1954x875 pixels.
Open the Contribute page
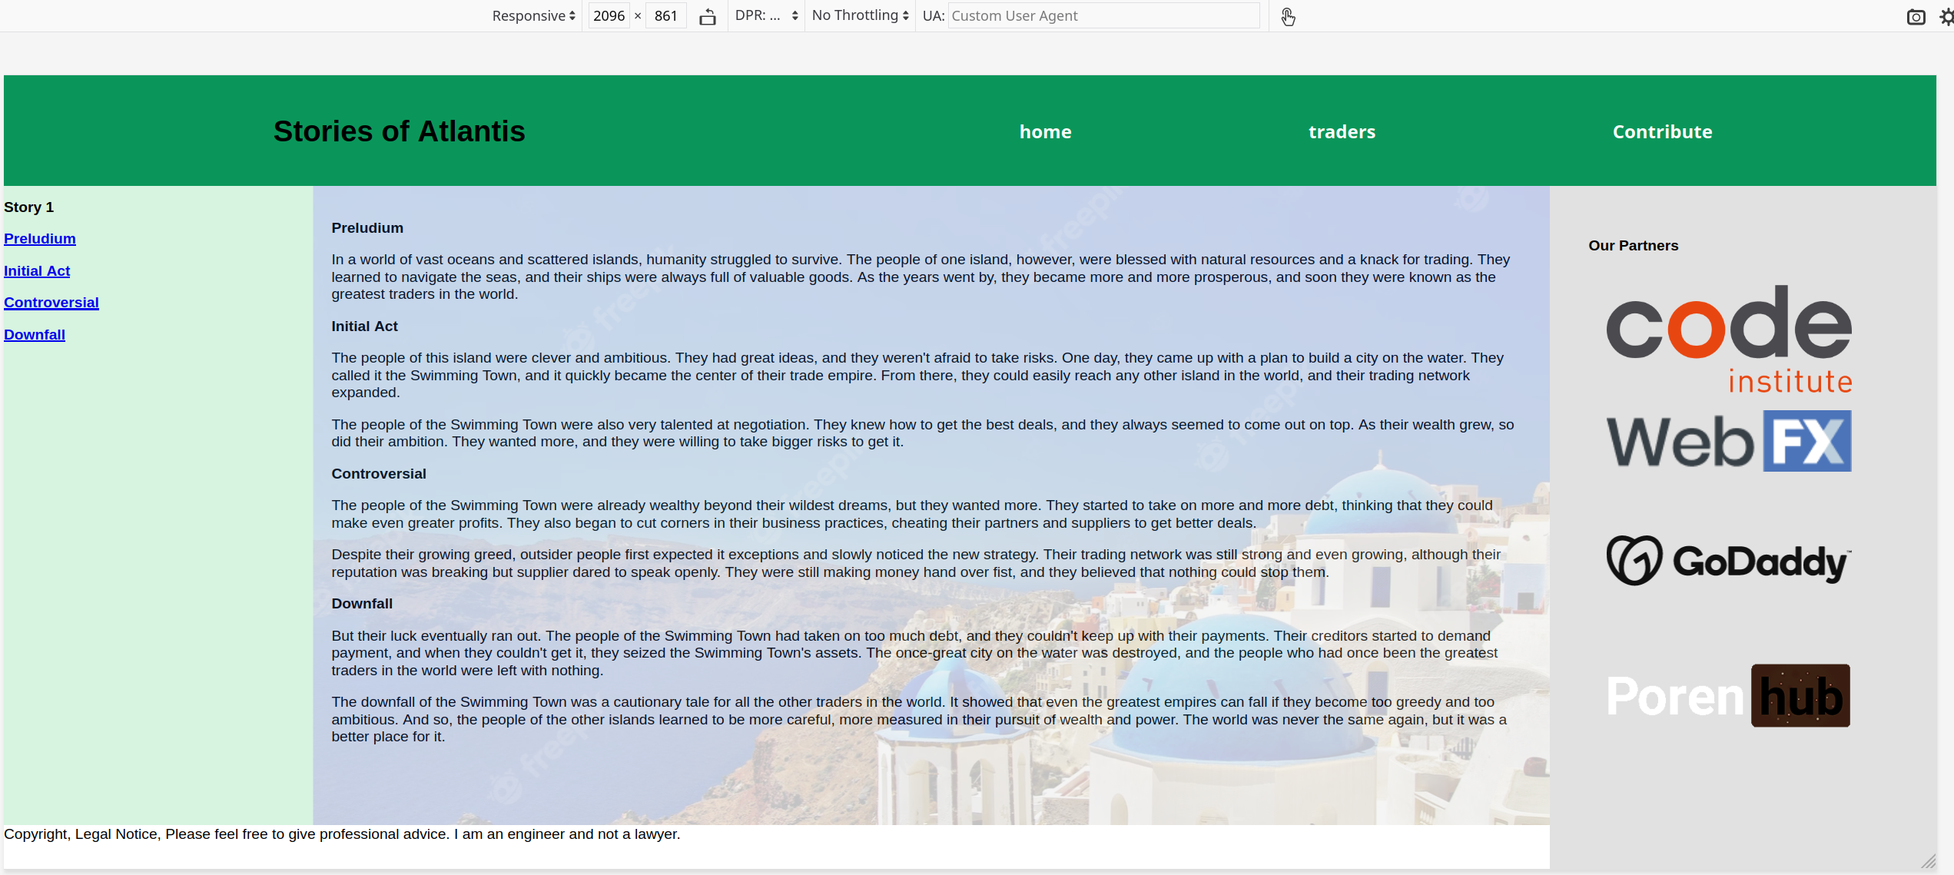coord(1662,131)
